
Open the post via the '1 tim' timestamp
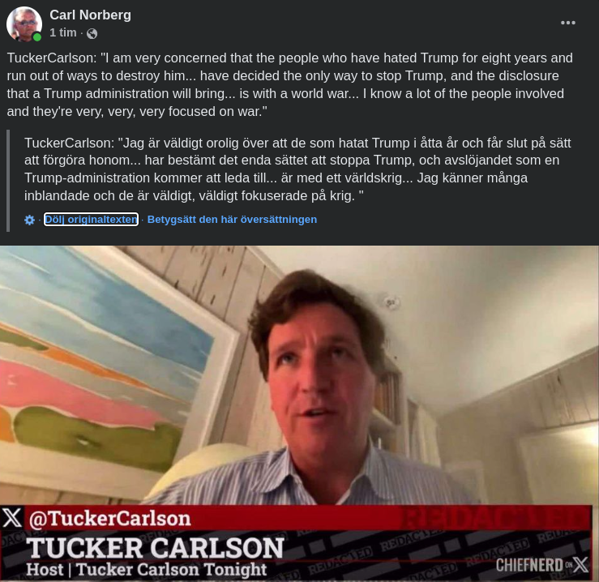pyautogui.click(x=63, y=33)
